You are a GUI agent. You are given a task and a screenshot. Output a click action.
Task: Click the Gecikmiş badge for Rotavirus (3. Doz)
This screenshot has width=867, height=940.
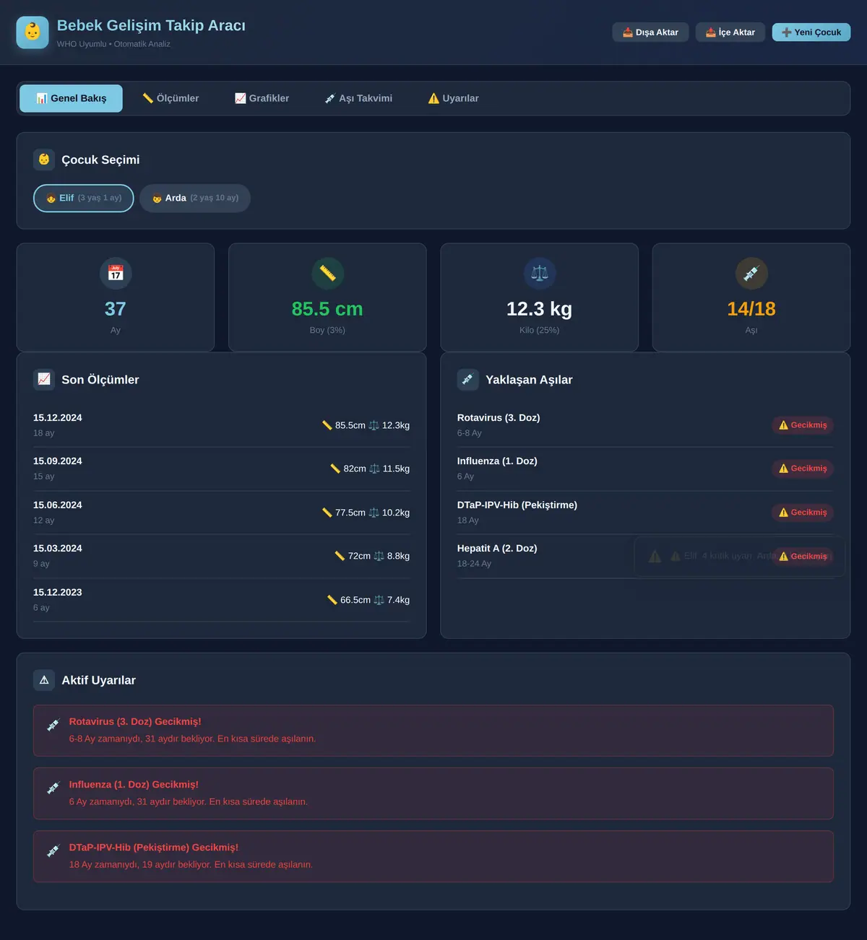(803, 425)
